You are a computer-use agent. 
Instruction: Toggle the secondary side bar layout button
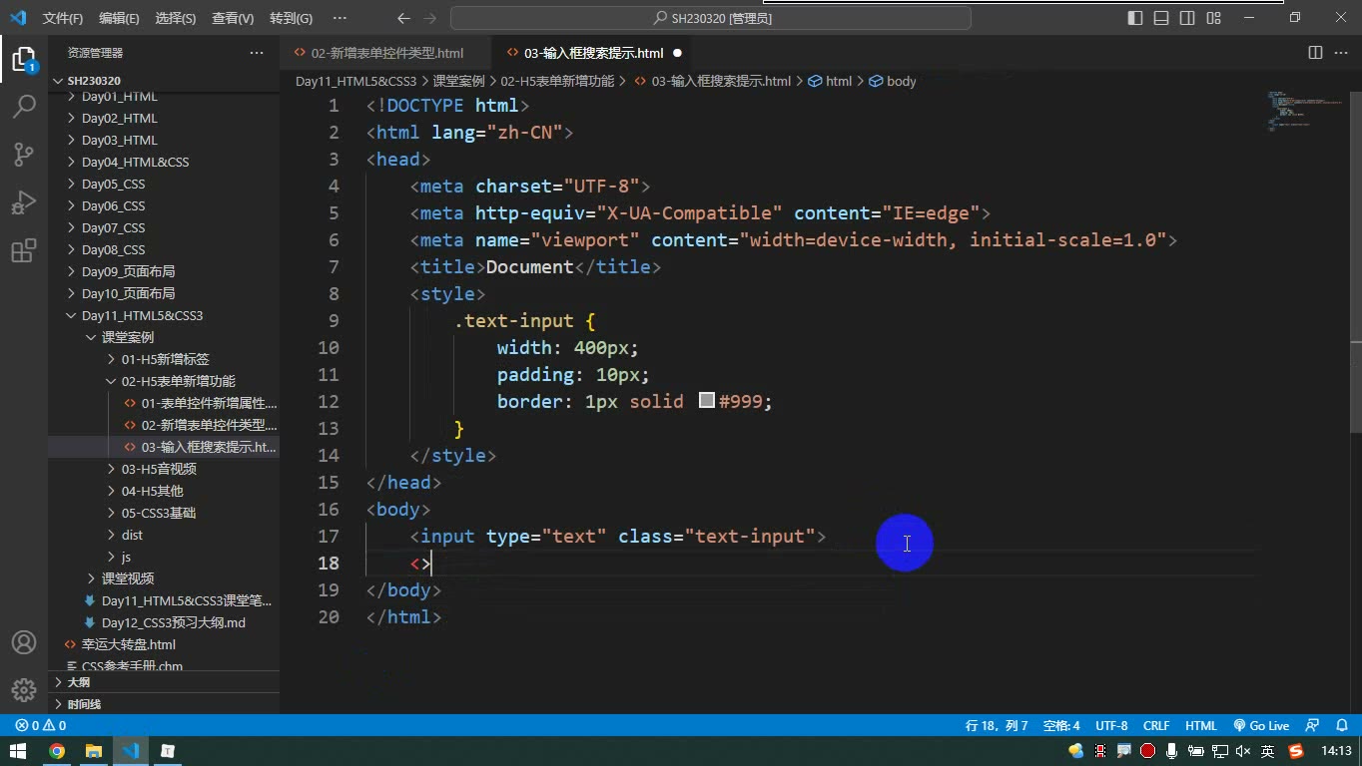(1187, 18)
